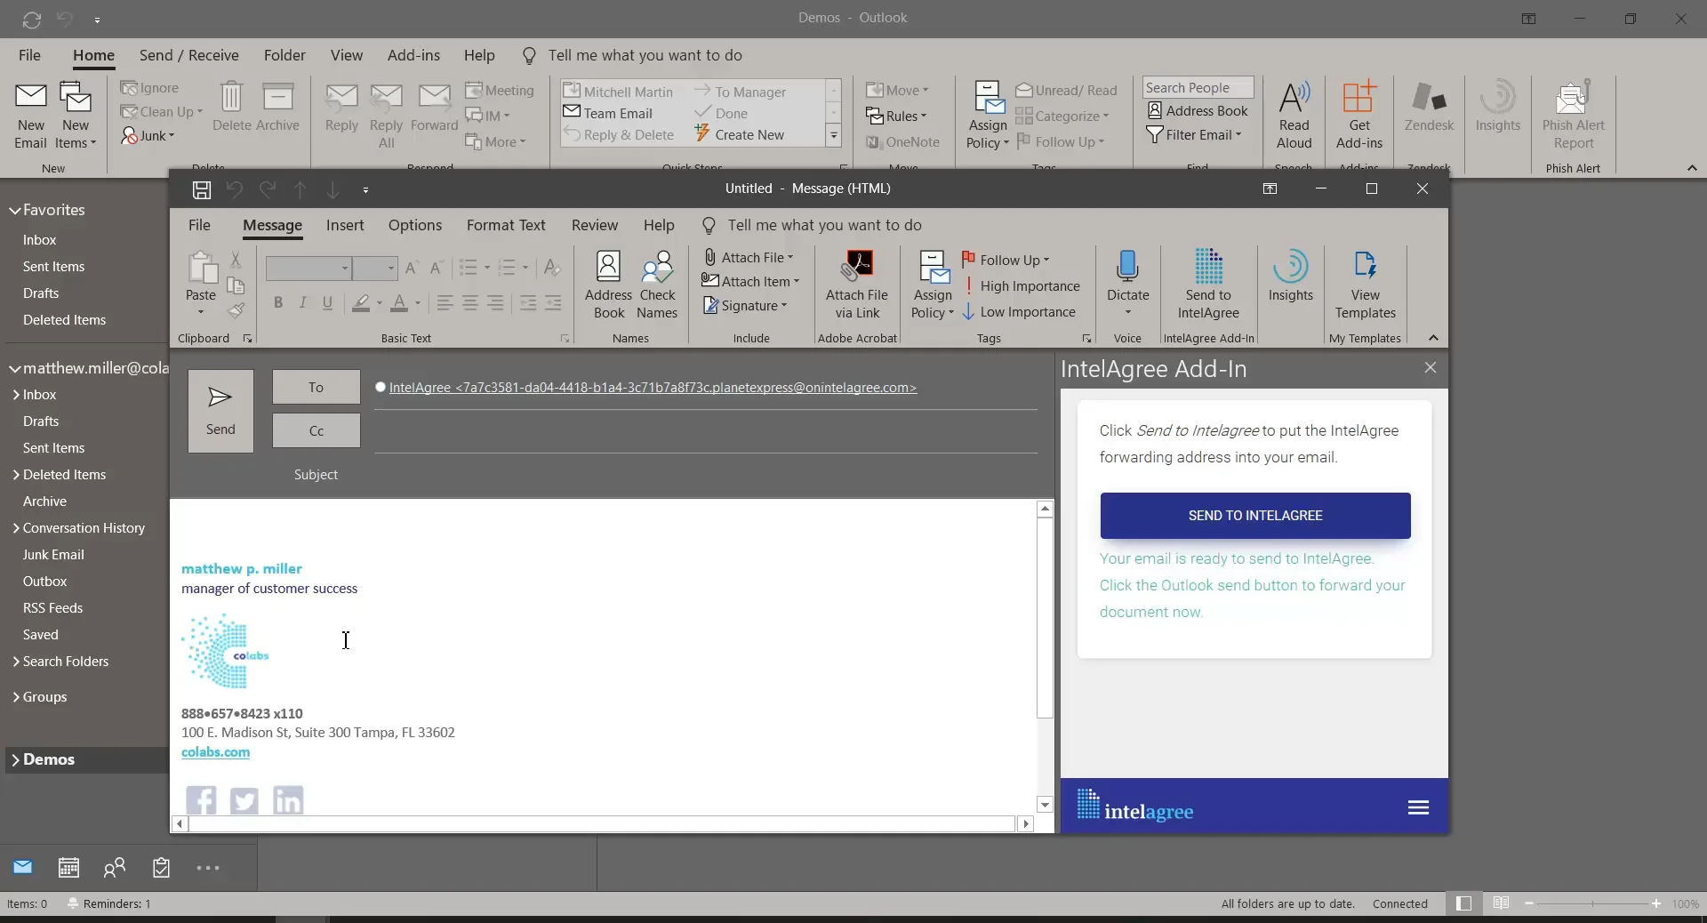Click Send to IntelAgree ribbon icon
Viewport: 1707px width, 923px height.
tap(1208, 285)
